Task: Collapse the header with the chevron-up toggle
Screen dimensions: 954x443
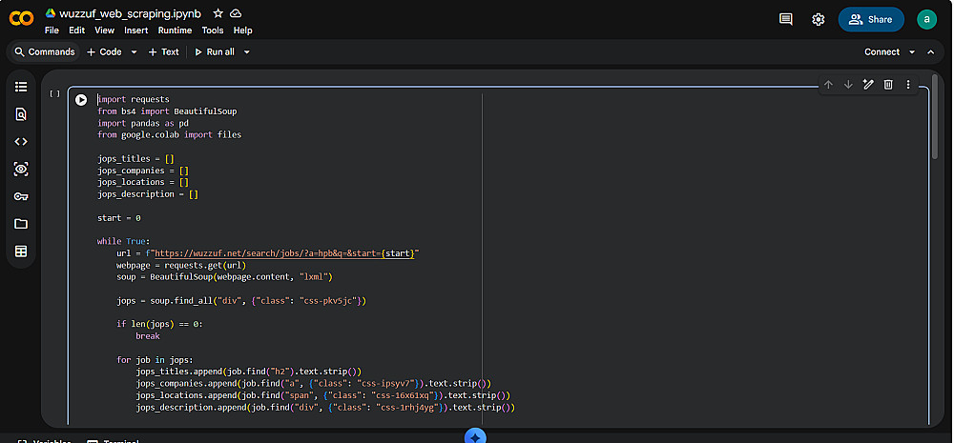Action: click(930, 52)
